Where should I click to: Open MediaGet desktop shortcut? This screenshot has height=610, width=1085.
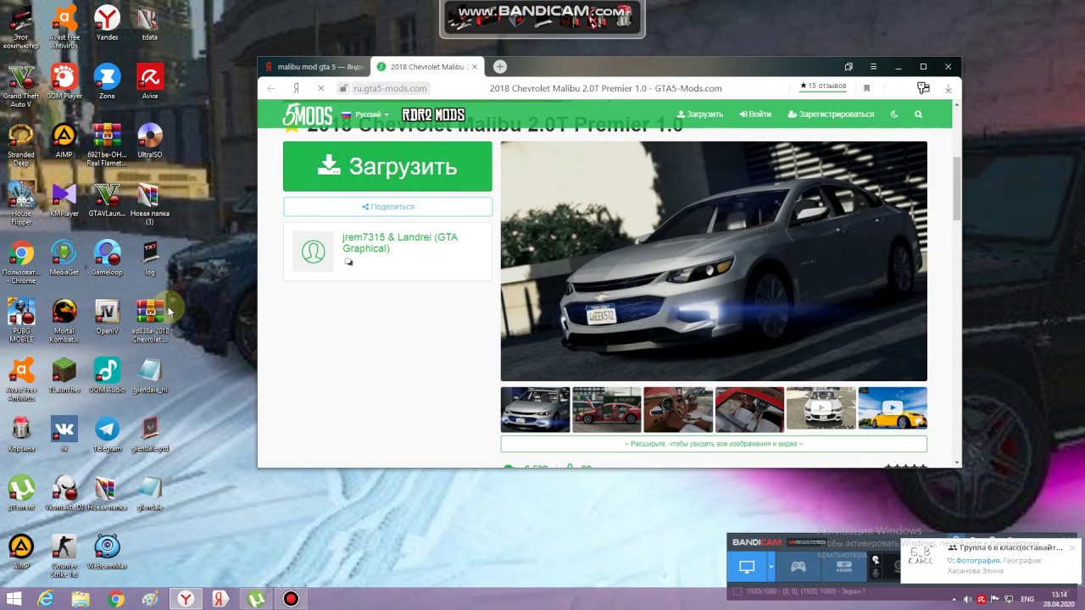(x=64, y=258)
